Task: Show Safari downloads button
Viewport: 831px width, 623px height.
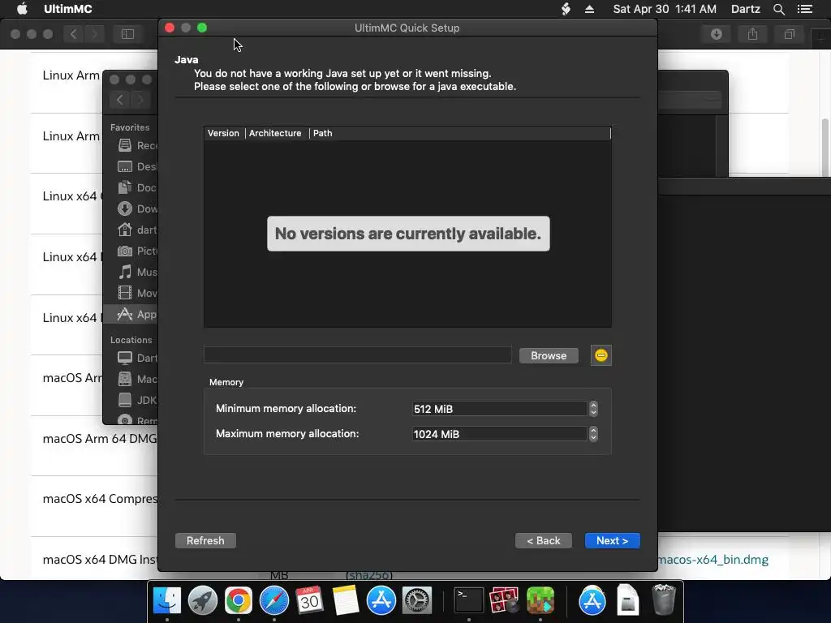Action: pos(717,34)
